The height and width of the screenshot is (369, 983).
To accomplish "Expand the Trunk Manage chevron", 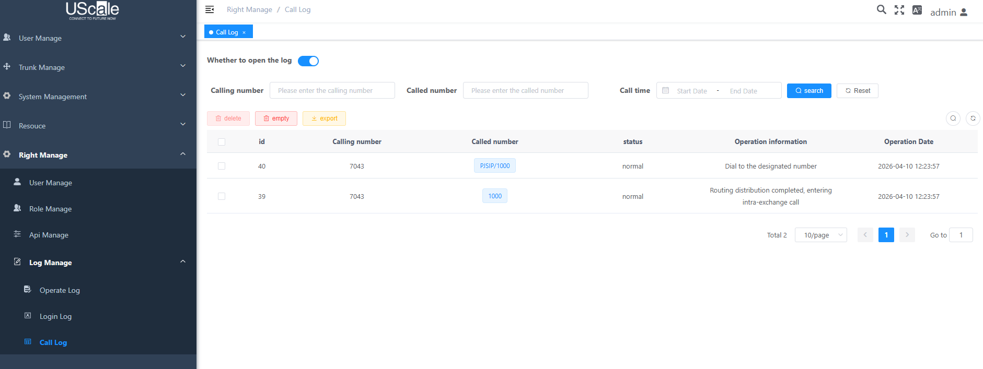I will (x=183, y=66).
